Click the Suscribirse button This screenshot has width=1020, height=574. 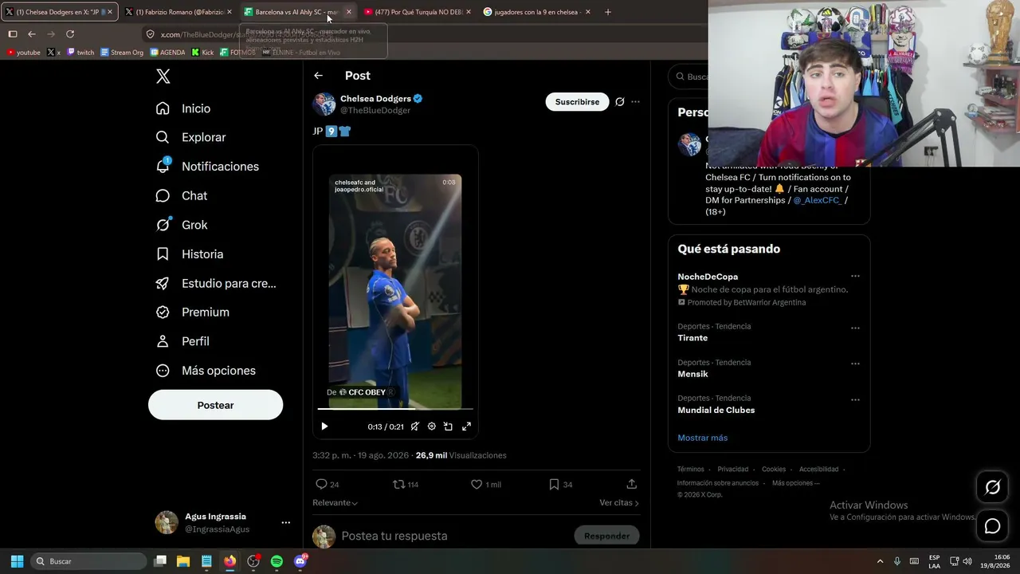click(x=577, y=102)
